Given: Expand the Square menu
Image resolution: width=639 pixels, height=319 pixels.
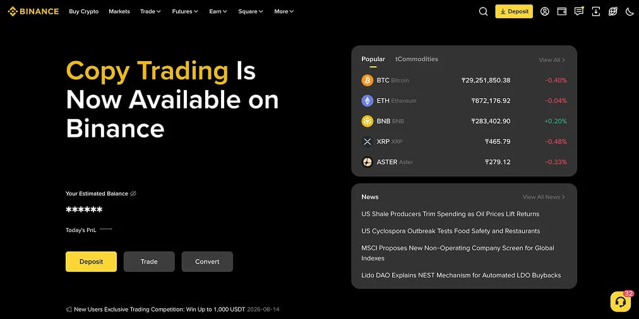Looking at the screenshot, I should tap(251, 11).
